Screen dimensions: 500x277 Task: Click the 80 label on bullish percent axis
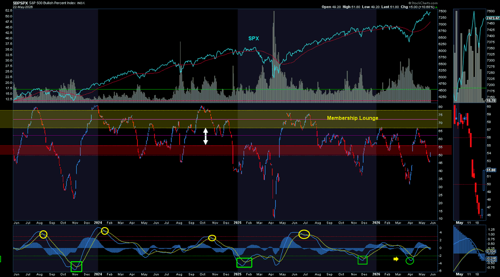(440, 107)
